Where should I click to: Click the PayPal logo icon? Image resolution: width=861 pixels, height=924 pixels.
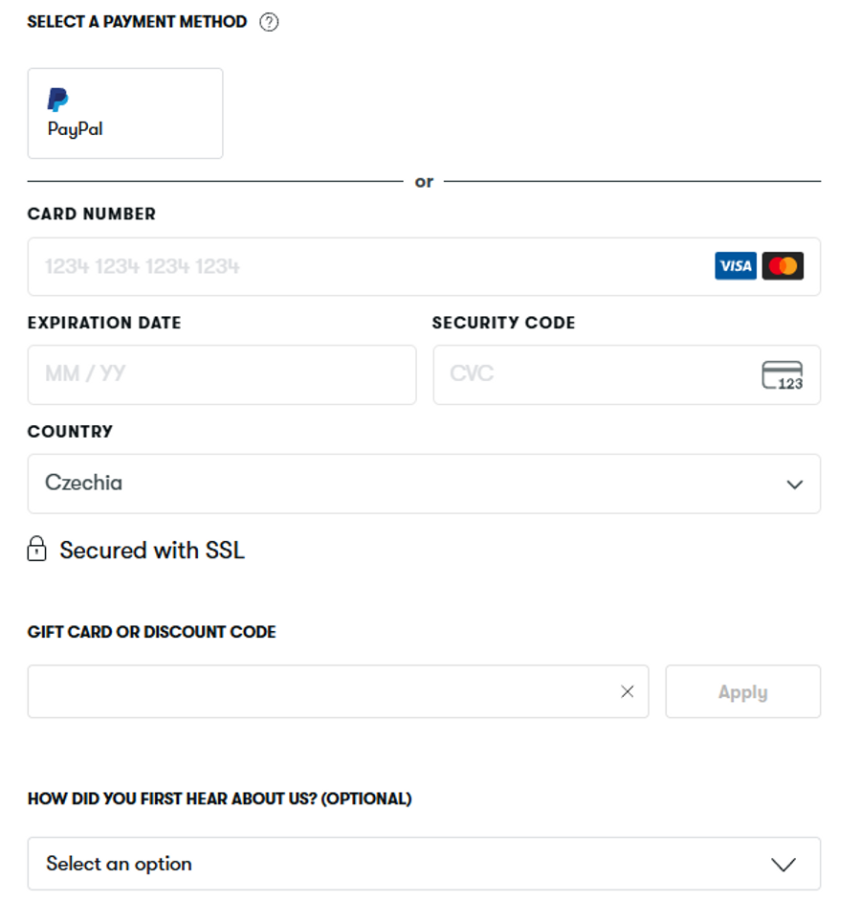tap(58, 100)
